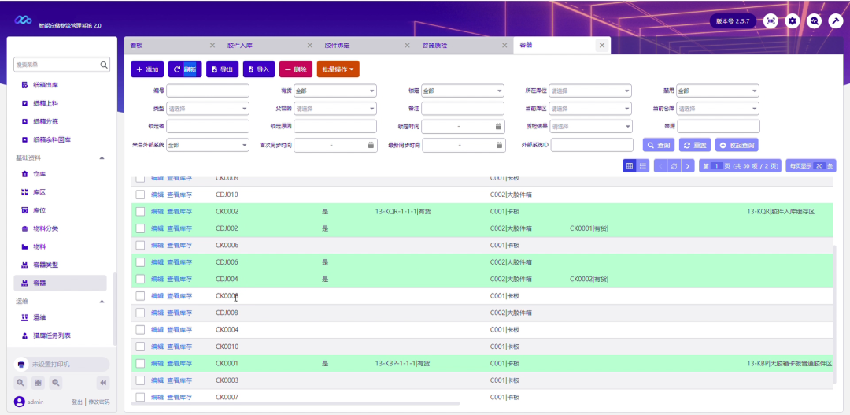Switch to table grid view icon
This screenshot has width=850, height=415.
(630, 166)
